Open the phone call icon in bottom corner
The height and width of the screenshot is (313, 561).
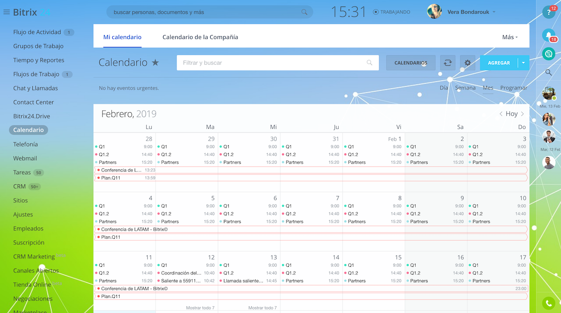(548, 304)
